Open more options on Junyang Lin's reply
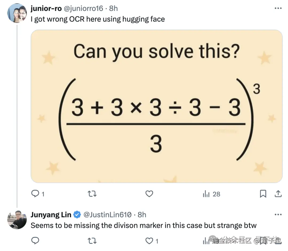This screenshot has width=288, height=251. [278, 215]
